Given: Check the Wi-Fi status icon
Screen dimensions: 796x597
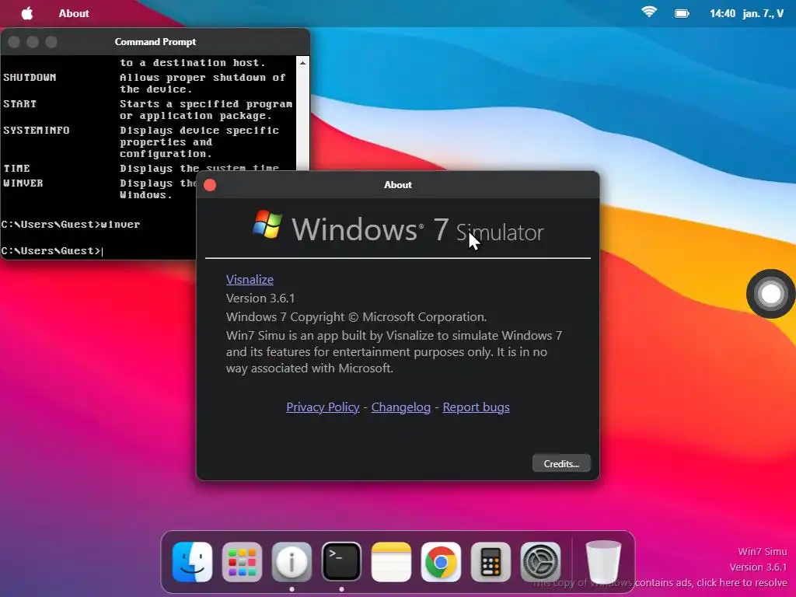Looking at the screenshot, I should pyautogui.click(x=649, y=12).
